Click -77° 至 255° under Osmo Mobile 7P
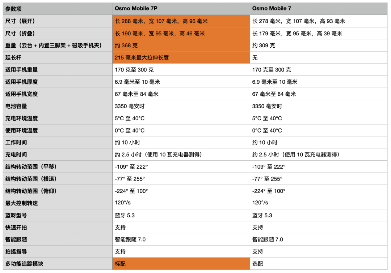 [x=181, y=179]
